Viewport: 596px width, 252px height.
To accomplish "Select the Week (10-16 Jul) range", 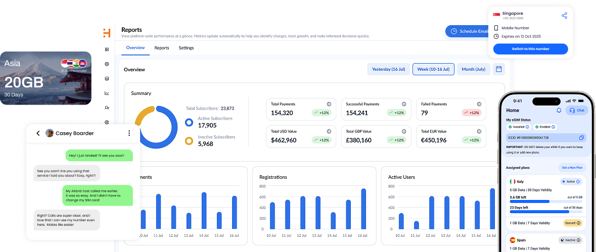I will pyautogui.click(x=433, y=69).
